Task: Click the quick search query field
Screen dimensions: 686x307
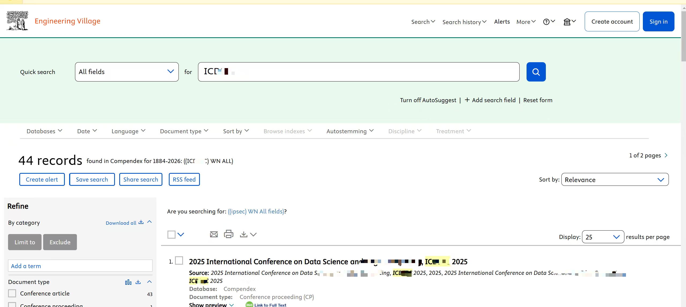Action: click(359, 72)
